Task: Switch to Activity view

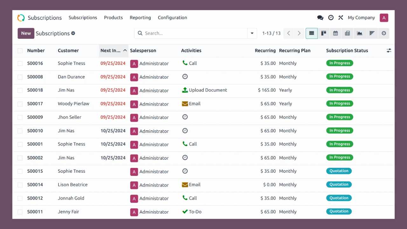Action: coord(384,33)
